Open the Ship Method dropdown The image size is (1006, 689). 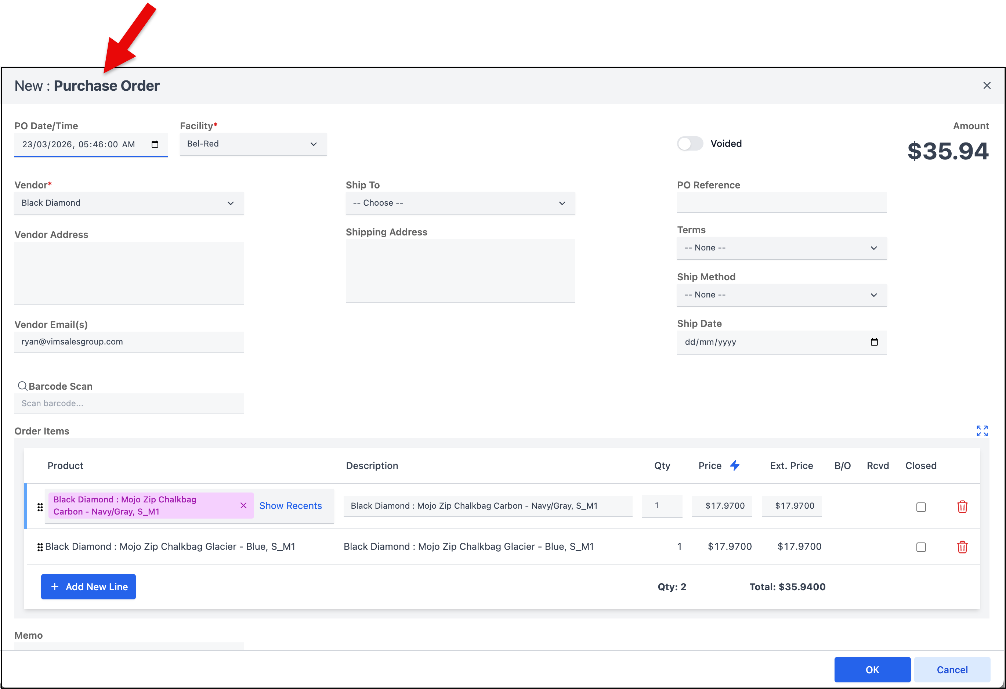781,295
